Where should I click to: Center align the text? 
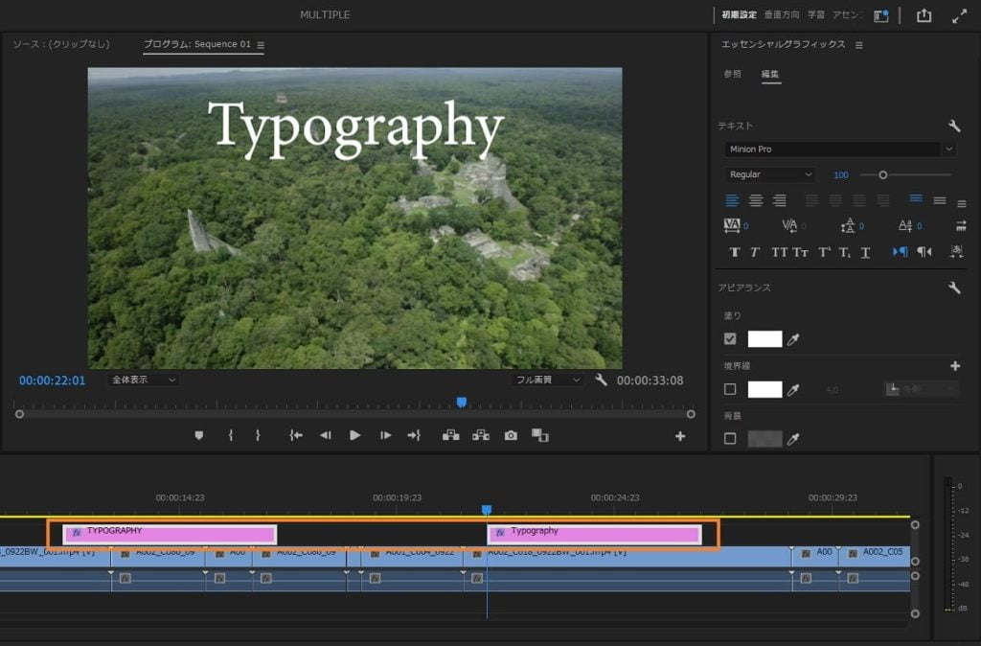point(756,200)
